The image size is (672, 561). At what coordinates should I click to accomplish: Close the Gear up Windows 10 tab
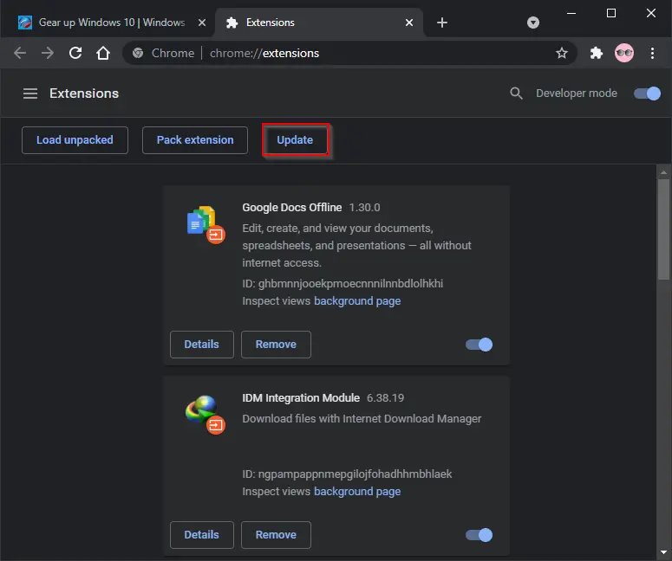click(202, 23)
